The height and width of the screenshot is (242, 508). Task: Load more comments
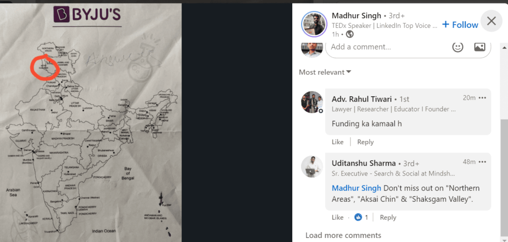[x=343, y=235]
